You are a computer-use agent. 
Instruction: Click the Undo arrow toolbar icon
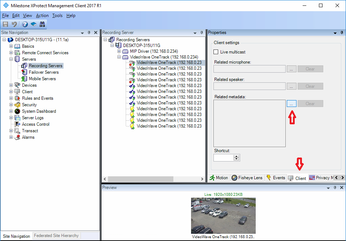click(14, 24)
